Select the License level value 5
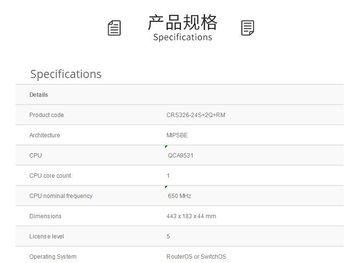 [x=168, y=237]
